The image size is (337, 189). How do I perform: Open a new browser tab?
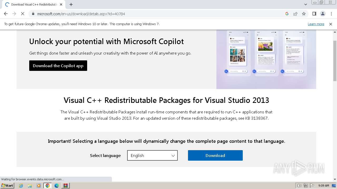coord(71,4)
